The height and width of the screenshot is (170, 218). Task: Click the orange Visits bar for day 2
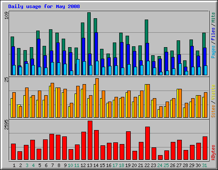point(20,112)
